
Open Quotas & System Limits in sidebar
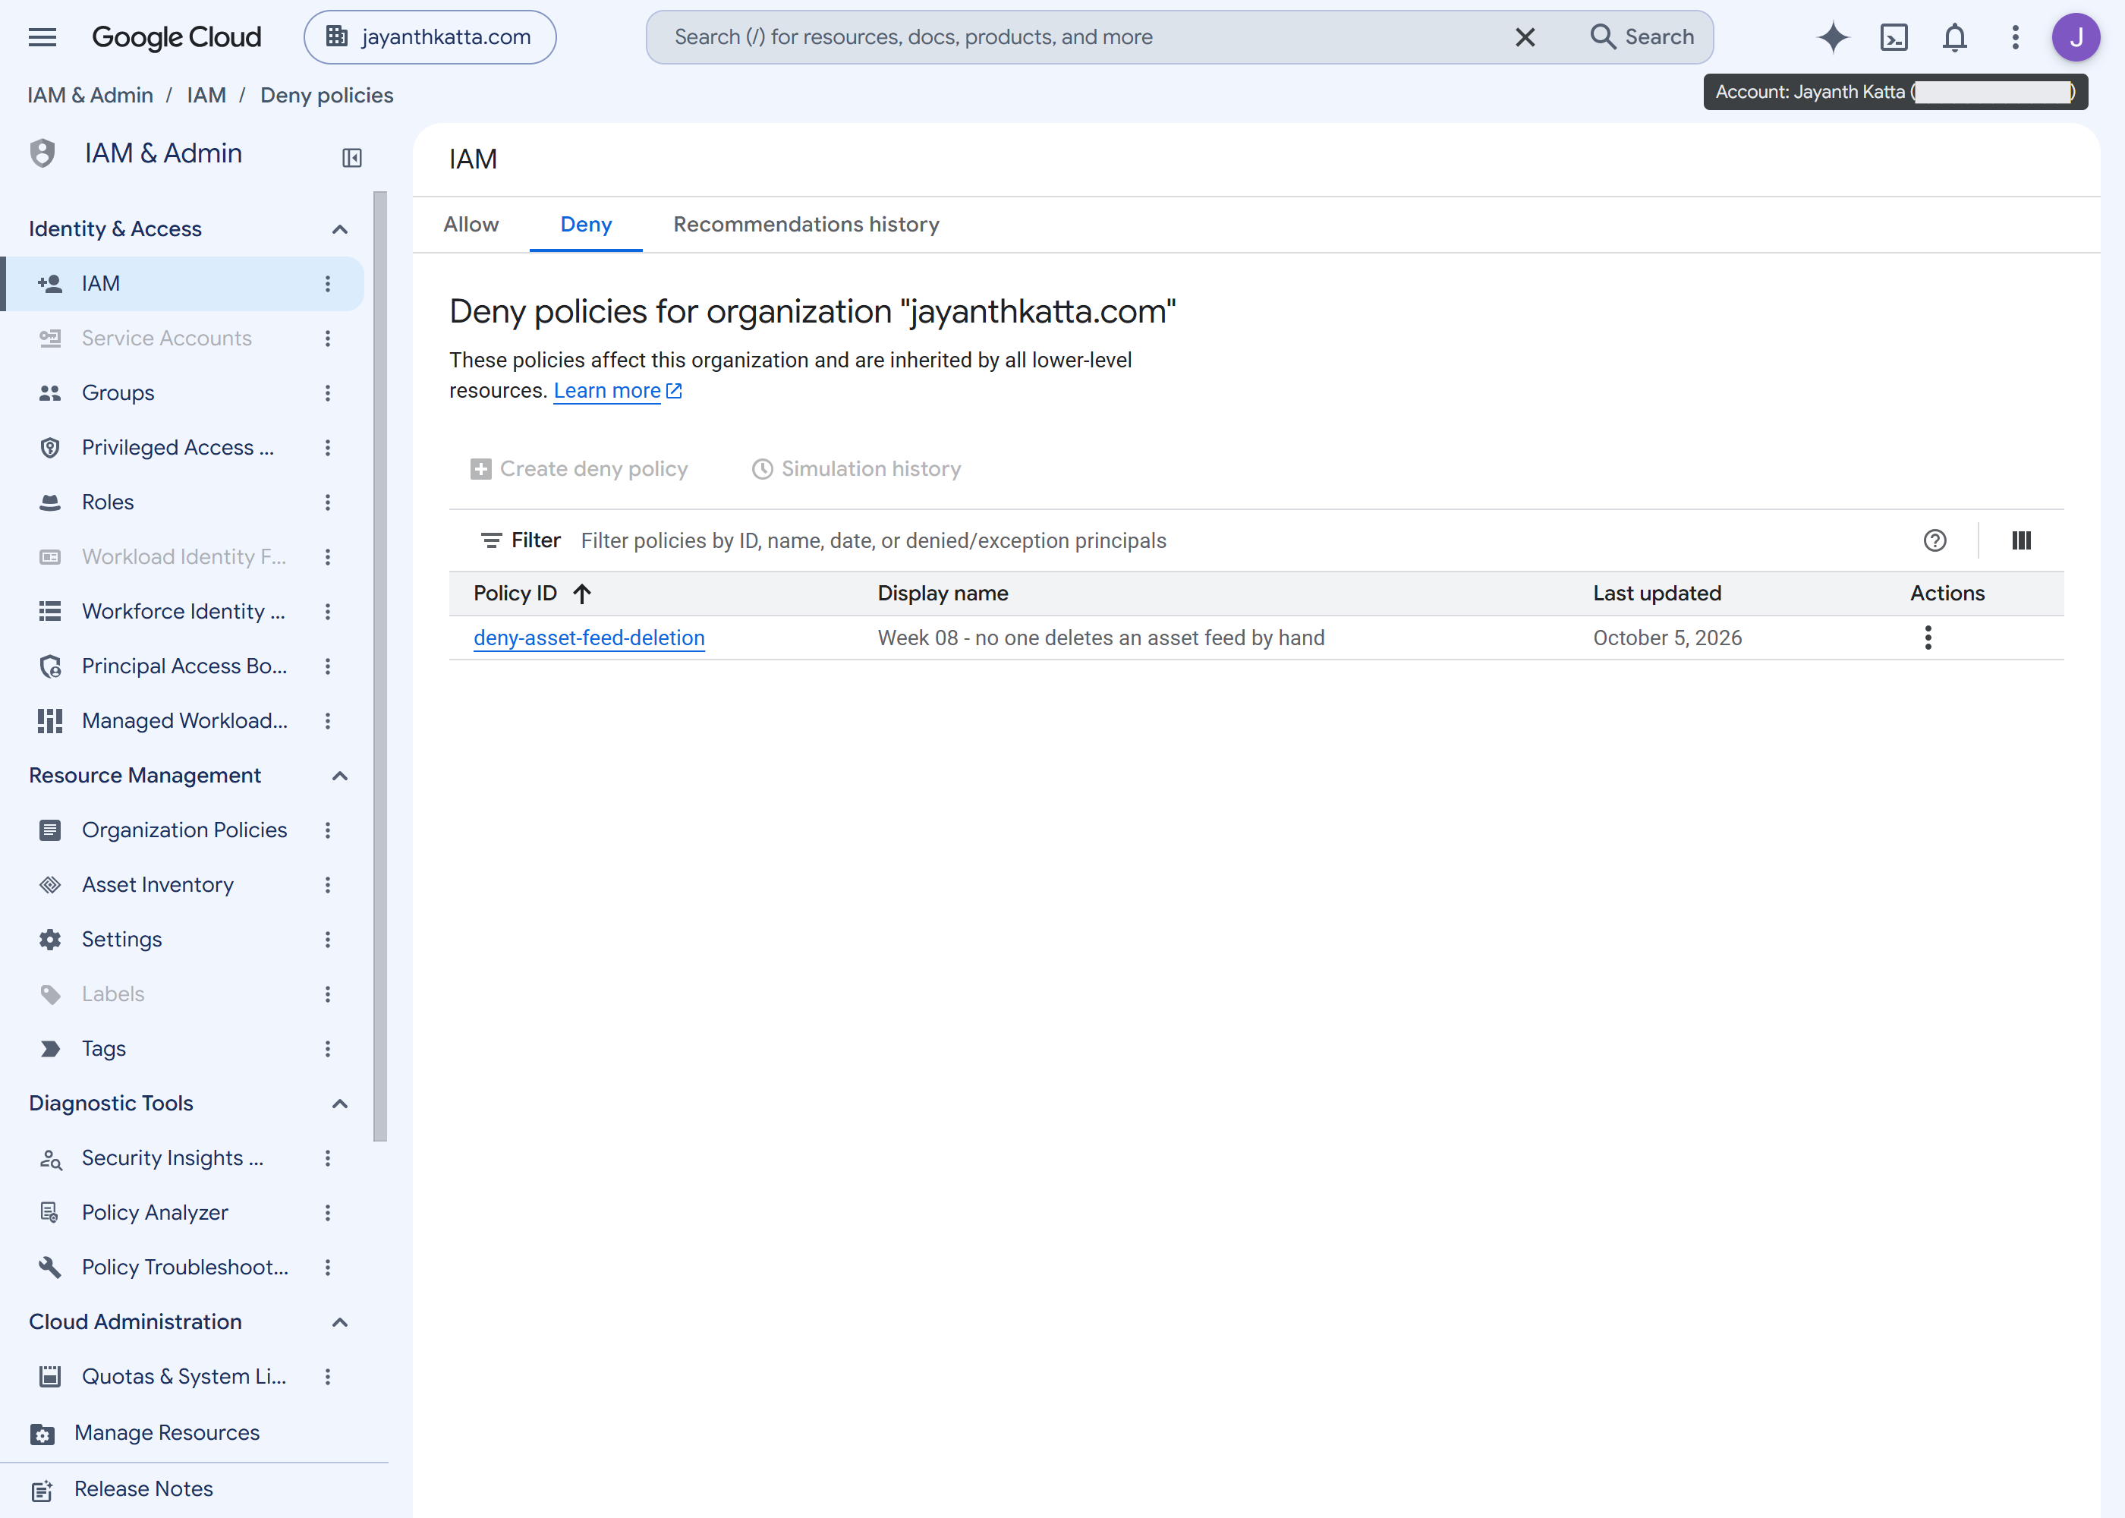click(183, 1377)
